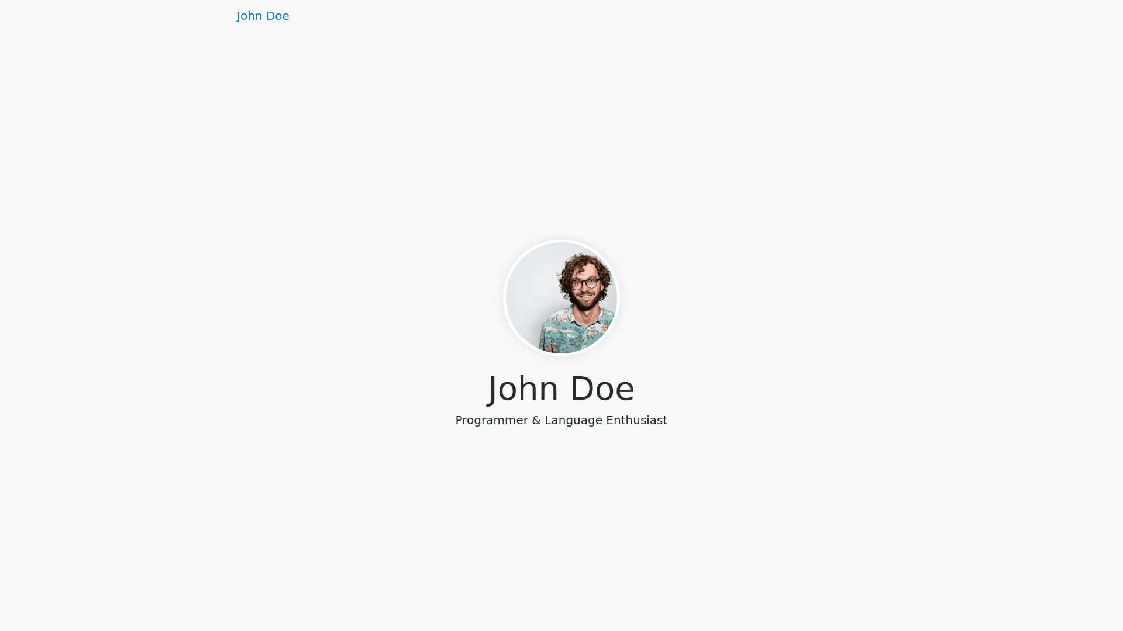The height and width of the screenshot is (631, 1123).
Task: Click the ampersand in the subtitle
Action: pos(536,420)
